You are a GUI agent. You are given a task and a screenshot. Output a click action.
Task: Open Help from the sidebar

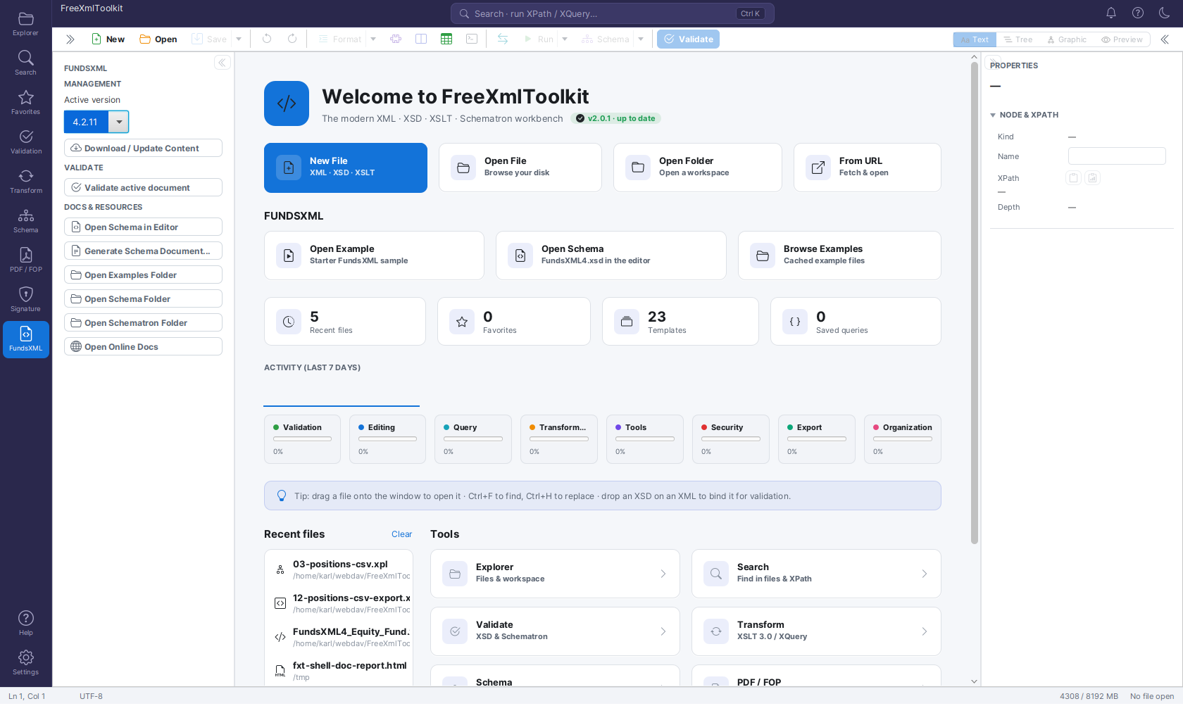pos(25,624)
